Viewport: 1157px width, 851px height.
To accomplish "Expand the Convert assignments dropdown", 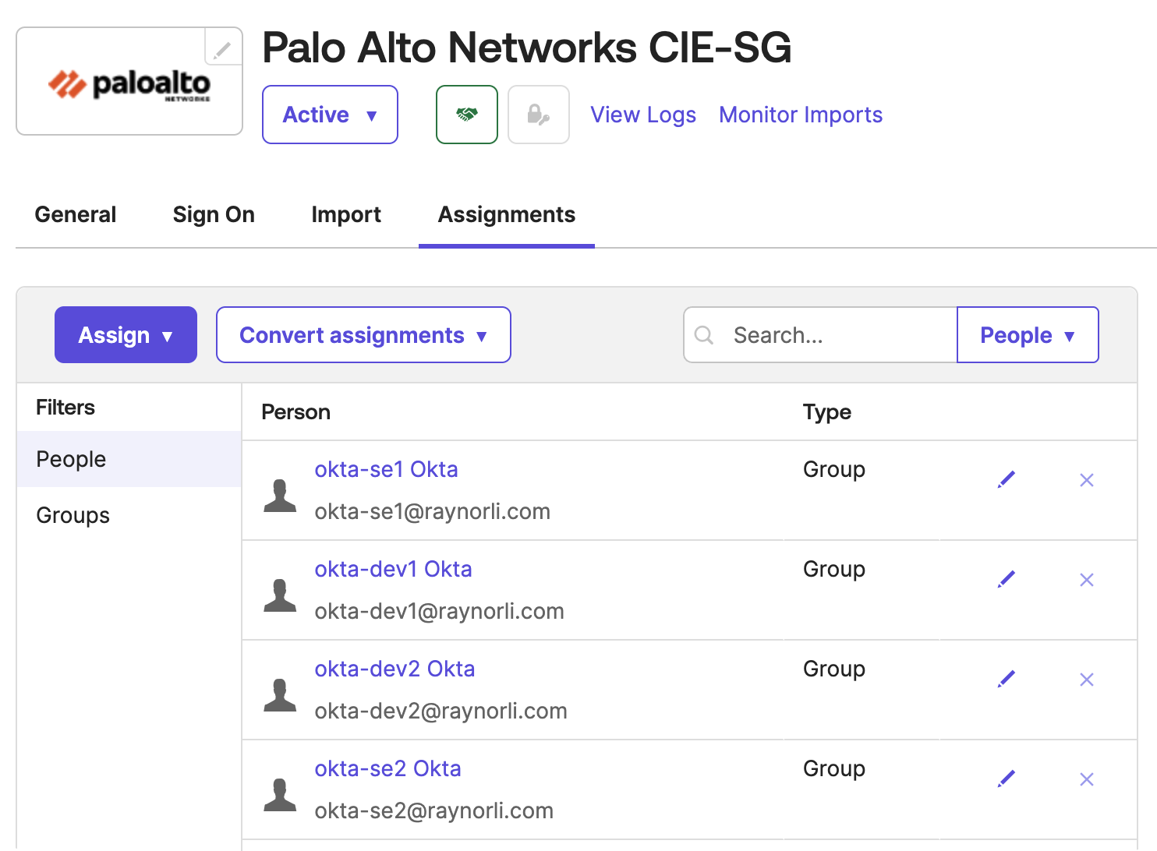I will click(x=363, y=334).
